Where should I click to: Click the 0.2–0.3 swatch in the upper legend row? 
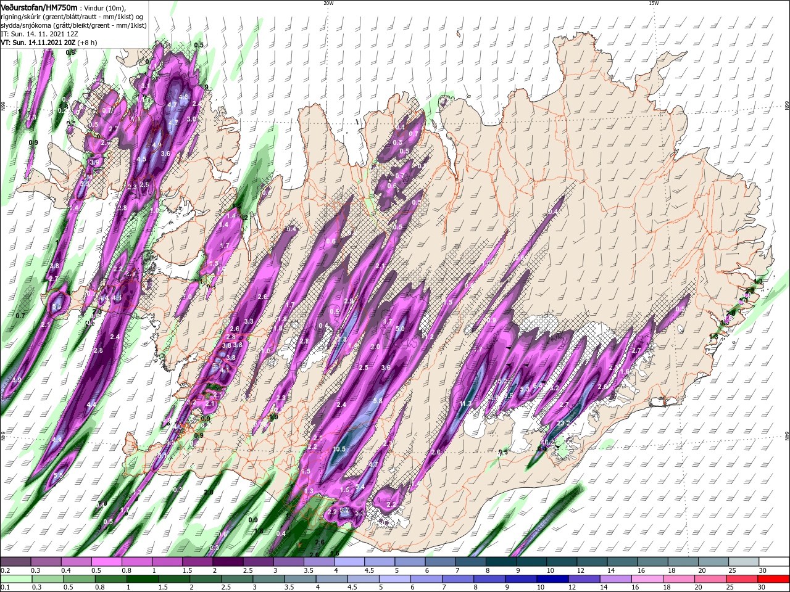(x=15, y=562)
